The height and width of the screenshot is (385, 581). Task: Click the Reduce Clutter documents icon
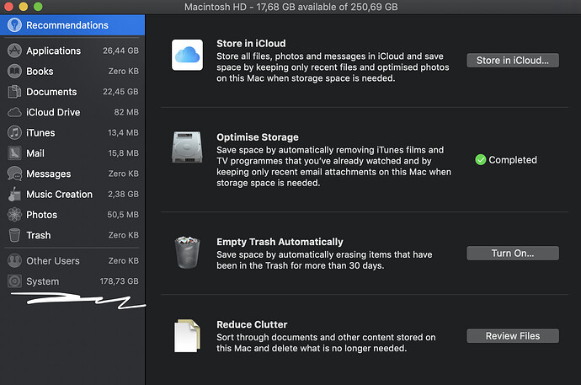187,335
